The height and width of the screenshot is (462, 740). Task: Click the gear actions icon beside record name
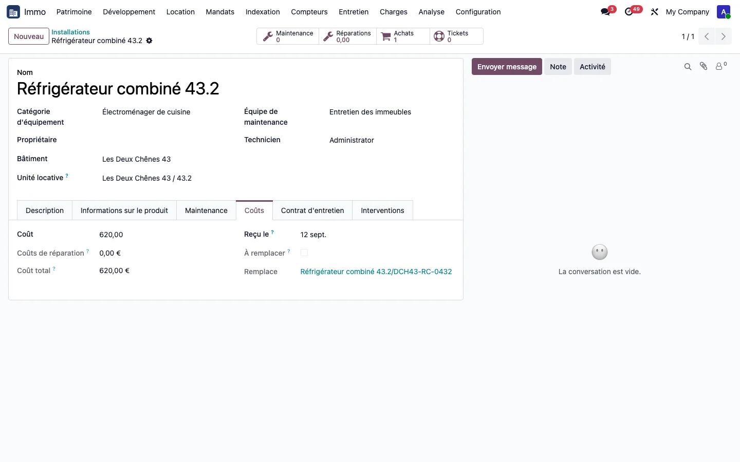[x=149, y=41]
